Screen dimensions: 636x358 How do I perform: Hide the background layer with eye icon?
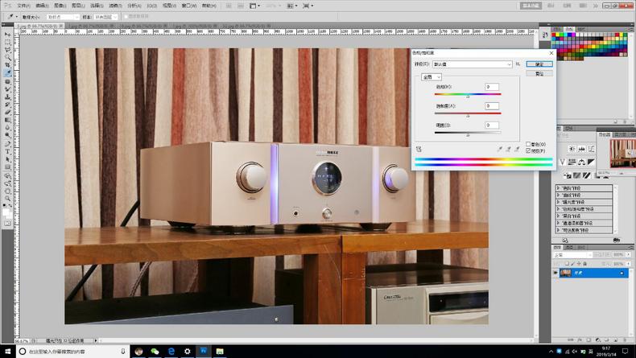click(x=555, y=274)
